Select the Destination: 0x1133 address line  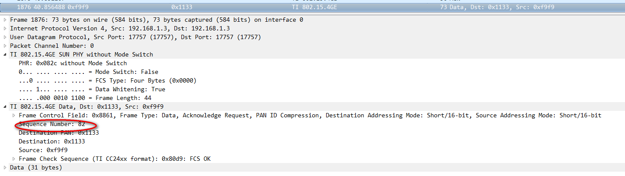(x=51, y=142)
